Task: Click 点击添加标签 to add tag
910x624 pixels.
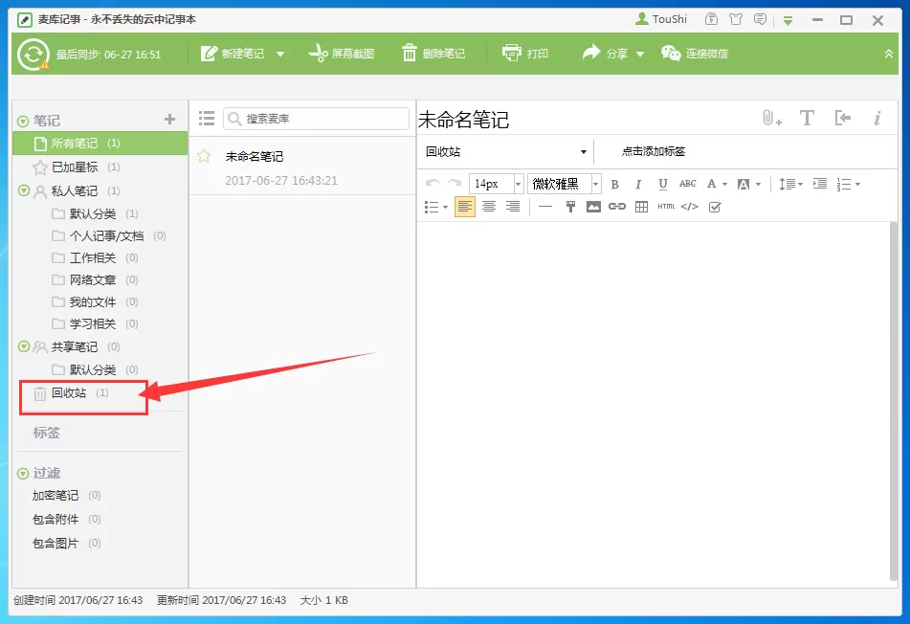Action: 654,151
